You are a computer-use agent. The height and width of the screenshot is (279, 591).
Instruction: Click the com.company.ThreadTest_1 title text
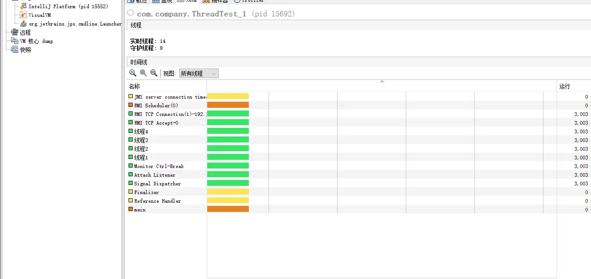[x=192, y=14]
